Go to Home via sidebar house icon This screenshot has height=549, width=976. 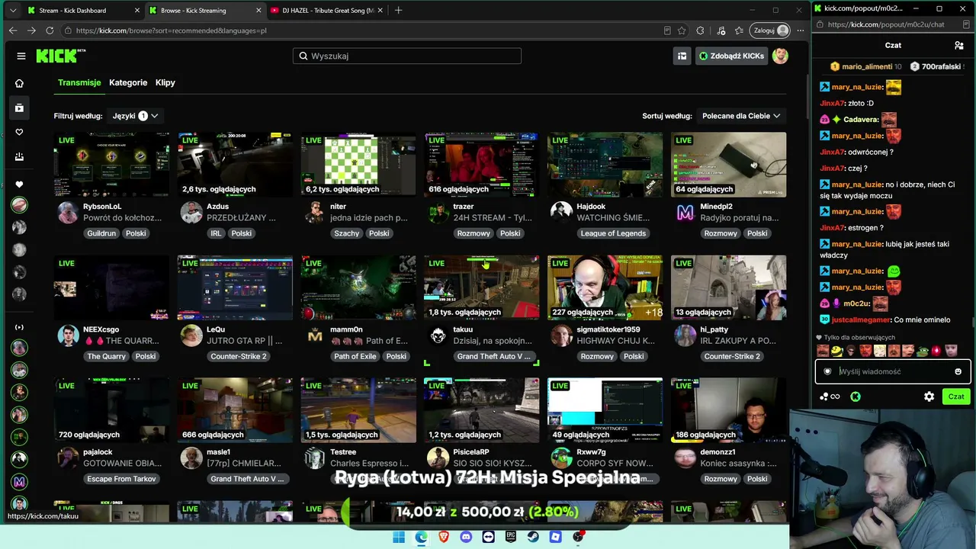(x=20, y=83)
